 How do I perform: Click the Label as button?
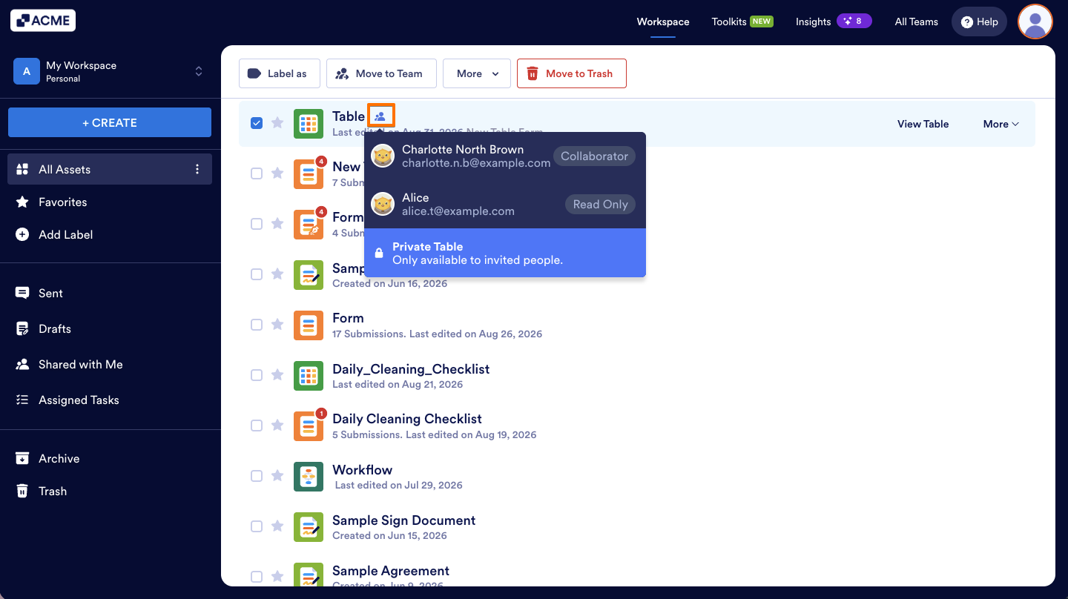click(279, 73)
